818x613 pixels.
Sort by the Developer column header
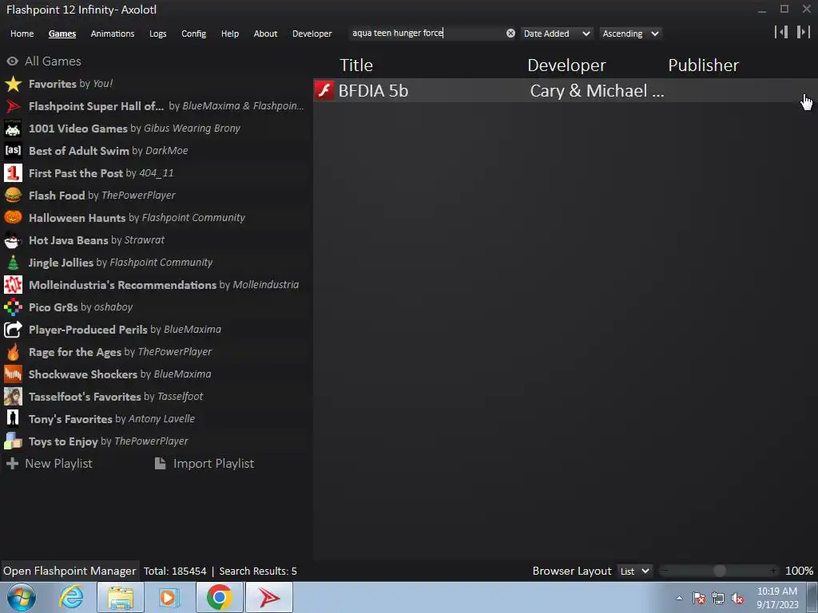coord(566,65)
